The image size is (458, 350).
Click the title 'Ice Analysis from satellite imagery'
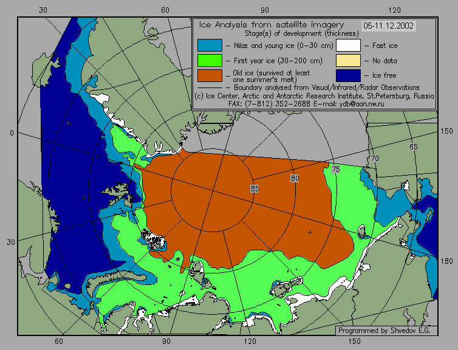coord(272,25)
